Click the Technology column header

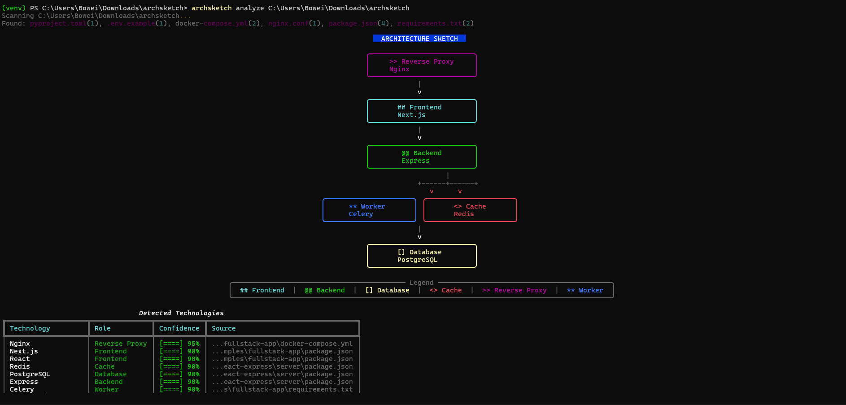click(x=30, y=328)
